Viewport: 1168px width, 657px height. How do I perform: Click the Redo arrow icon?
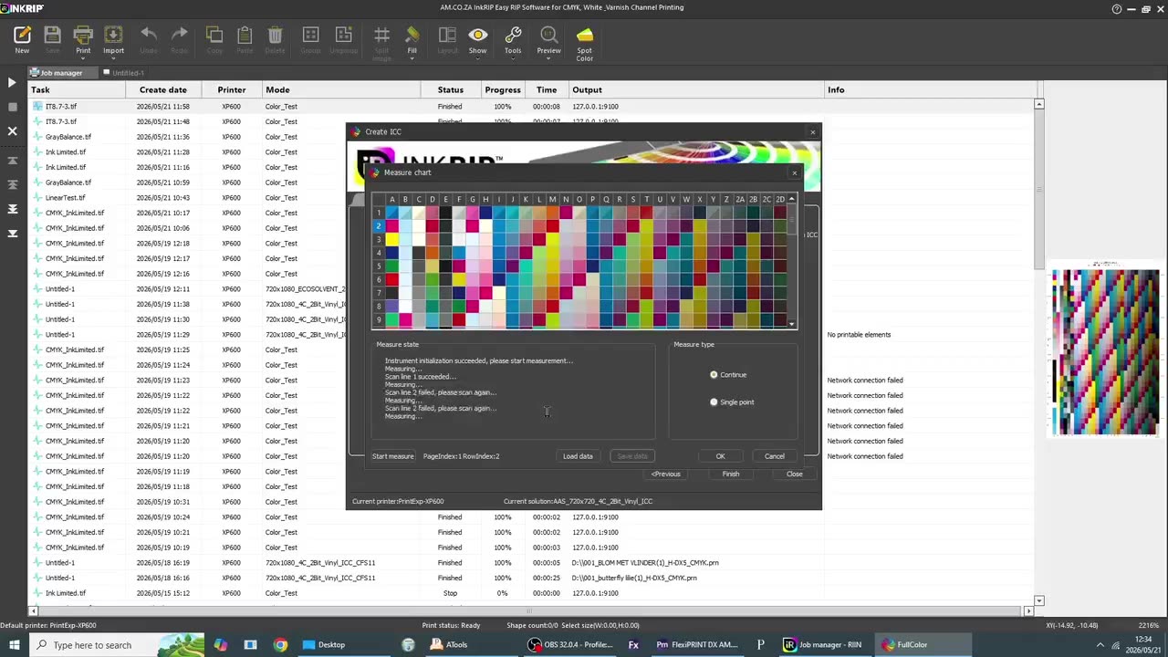[x=180, y=36]
